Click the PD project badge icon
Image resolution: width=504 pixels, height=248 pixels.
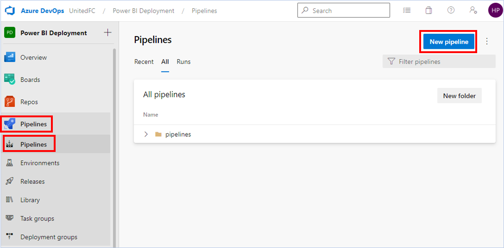click(10, 33)
